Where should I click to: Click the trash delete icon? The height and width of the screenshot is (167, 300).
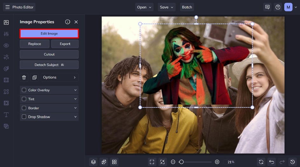pos(24,77)
